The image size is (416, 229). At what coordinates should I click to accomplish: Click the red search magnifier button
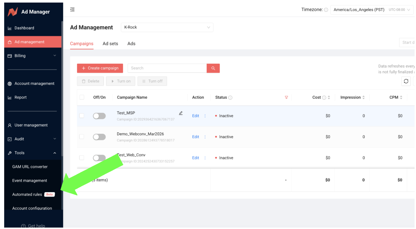pos(213,68)
